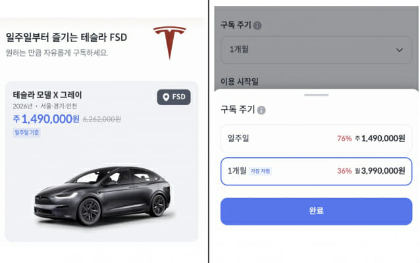Tap info icon in bottom sheet 구독 주기 header

[262, 110]
